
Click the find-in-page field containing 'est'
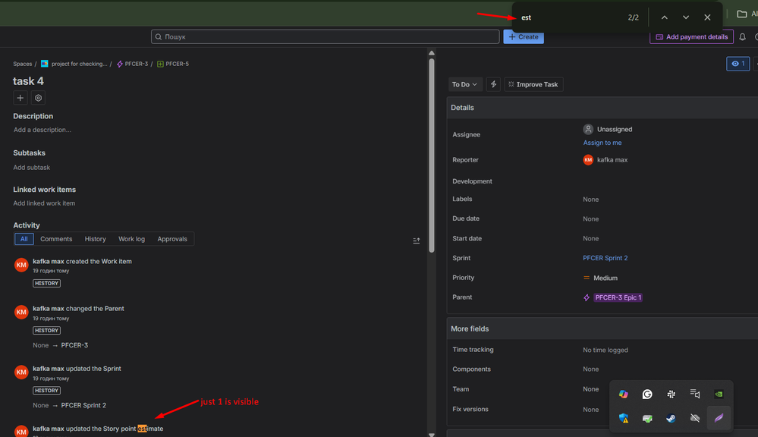(571, 17)
